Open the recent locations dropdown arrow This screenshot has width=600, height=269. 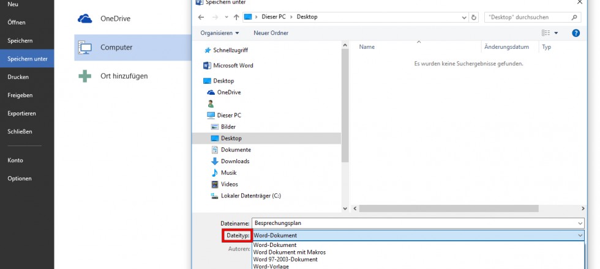tap(227, 17)
